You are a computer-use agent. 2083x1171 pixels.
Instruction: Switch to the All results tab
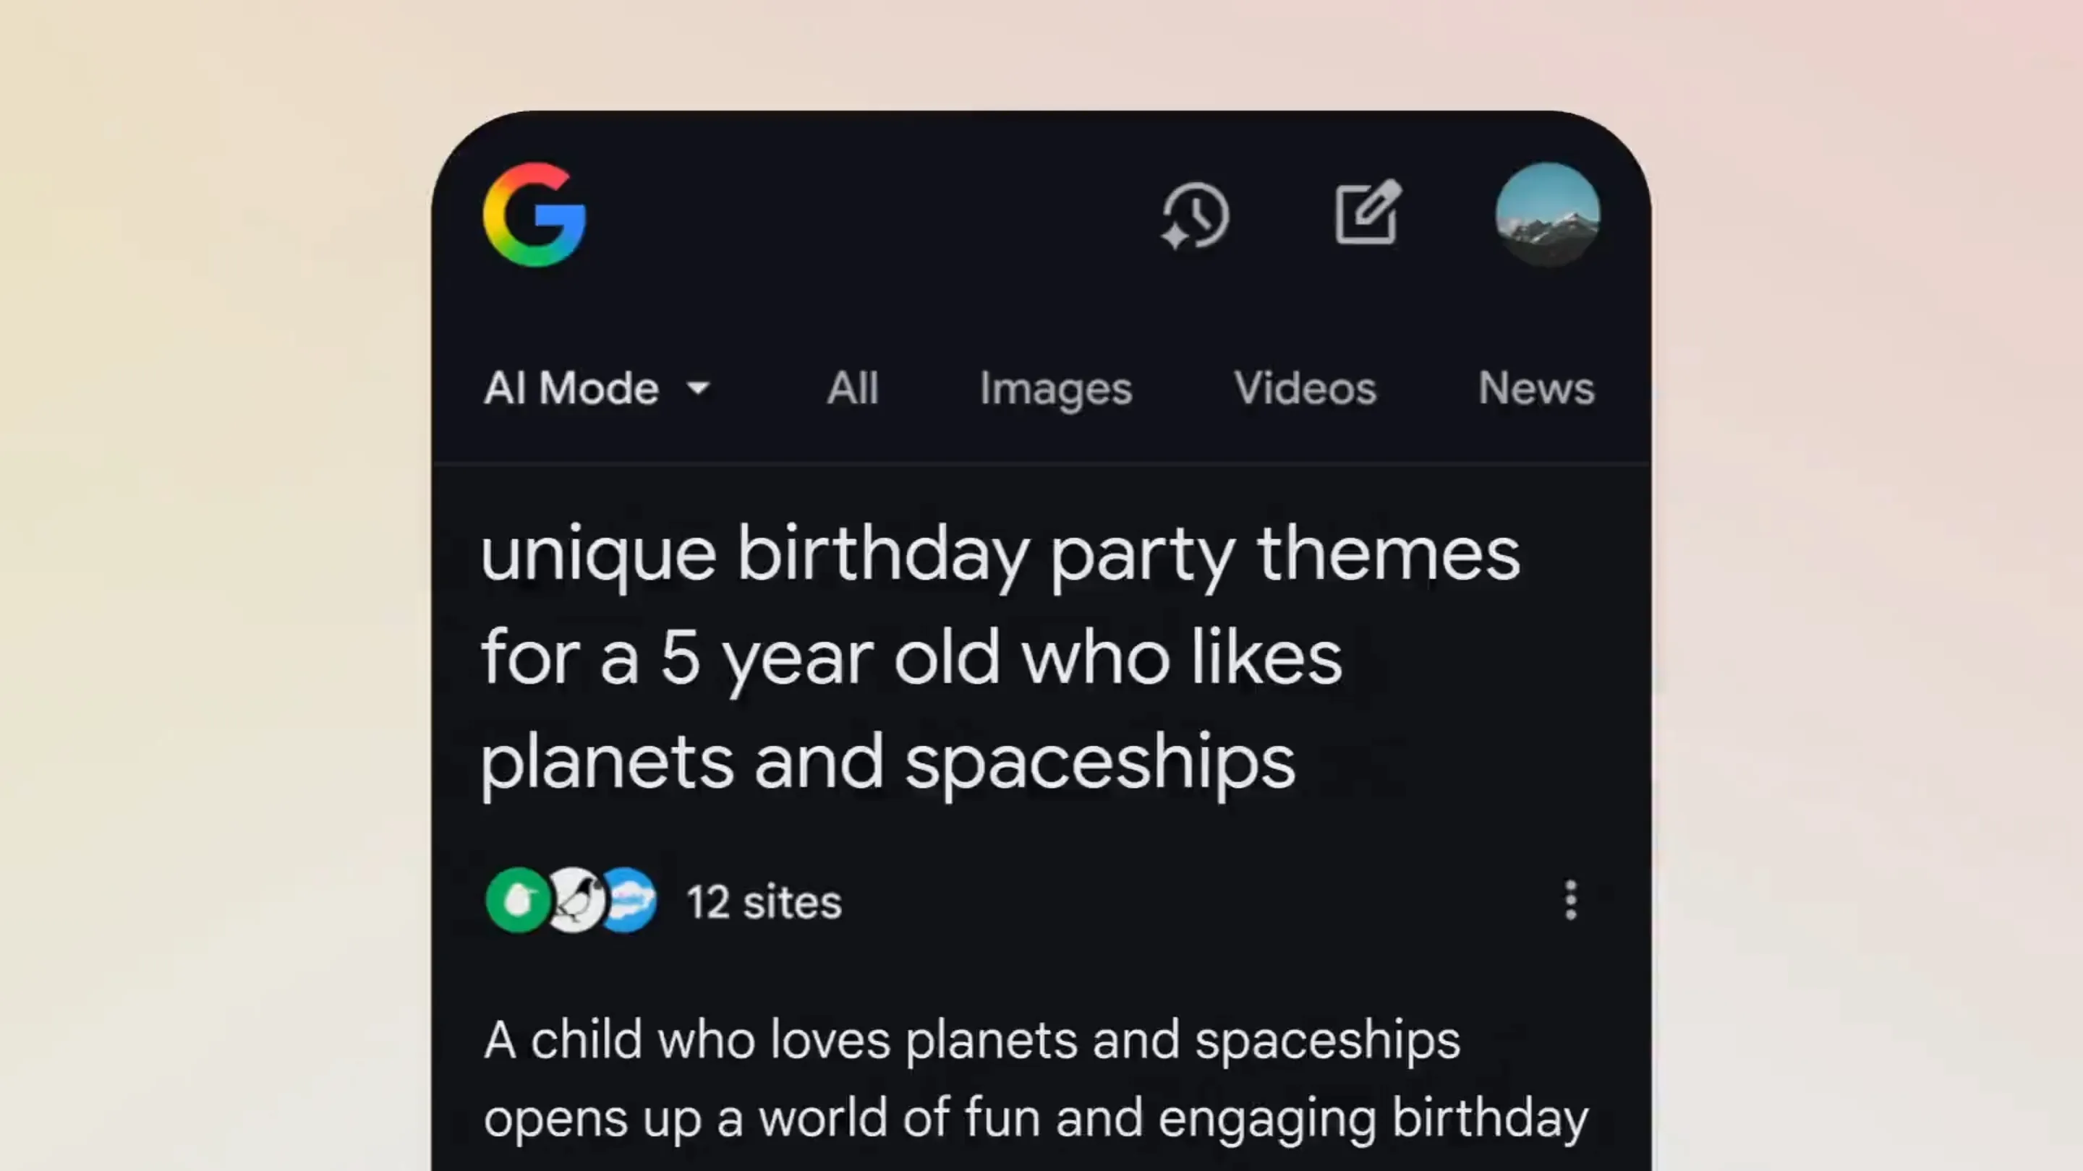[x=852, y=389]
